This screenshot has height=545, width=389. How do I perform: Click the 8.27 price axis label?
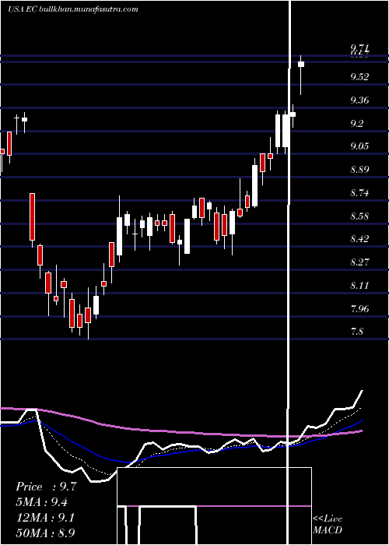point(359,262)
